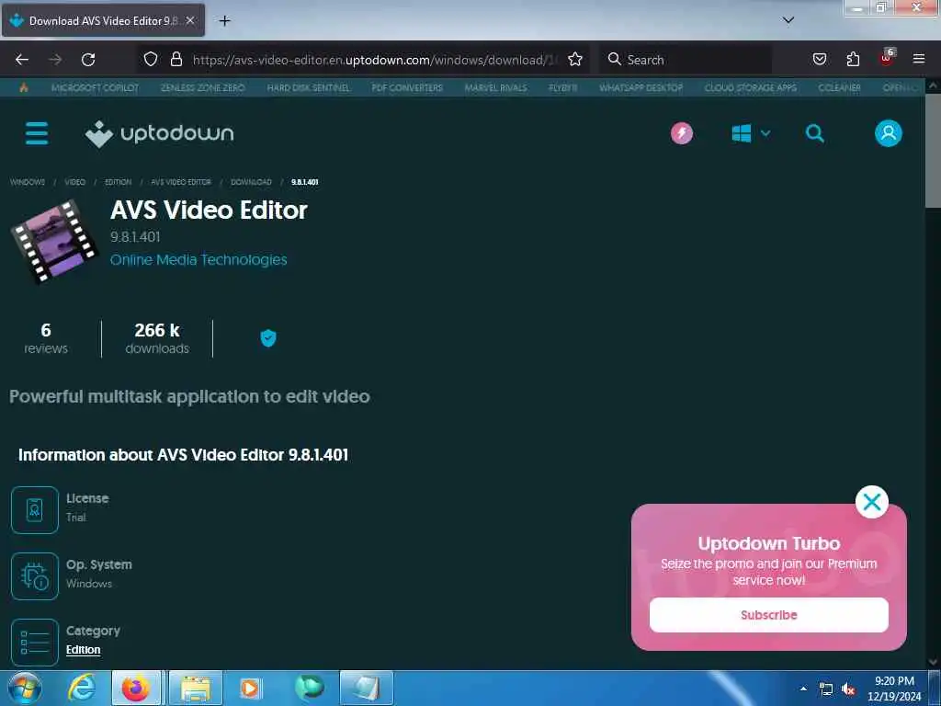Open PDF CONVERTERS top bar link

point(407,87)
